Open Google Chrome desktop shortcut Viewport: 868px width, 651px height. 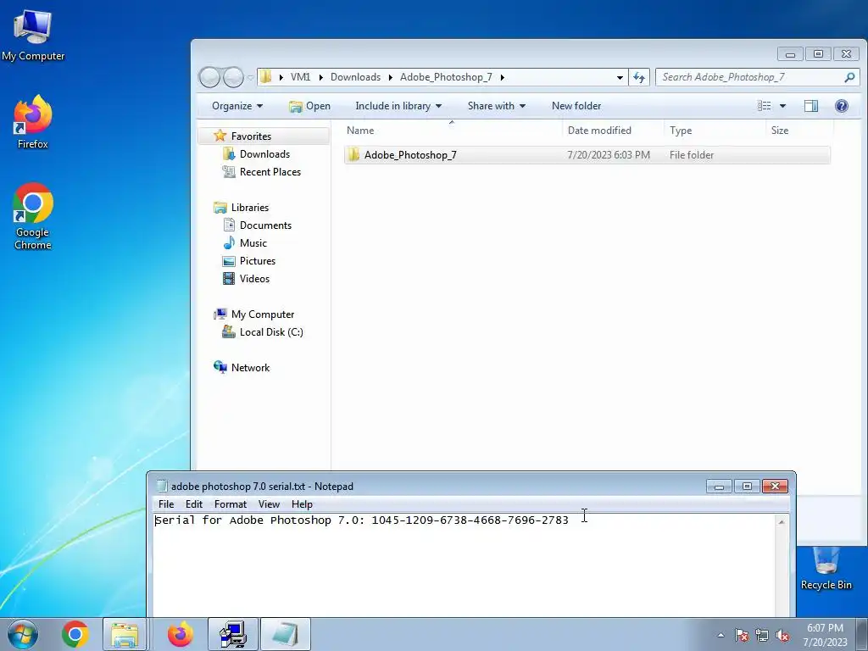tap(33, 216)
